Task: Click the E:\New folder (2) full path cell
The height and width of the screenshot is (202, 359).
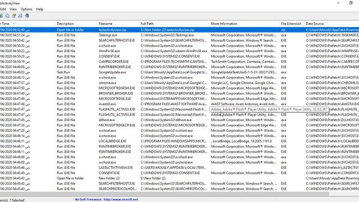Action: [x=153, y=178]
